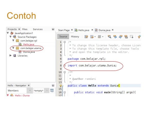This screenshot has width=164, height=123.
Task: Click the Last Edit toolbar icon
Action: coord(86,37)
